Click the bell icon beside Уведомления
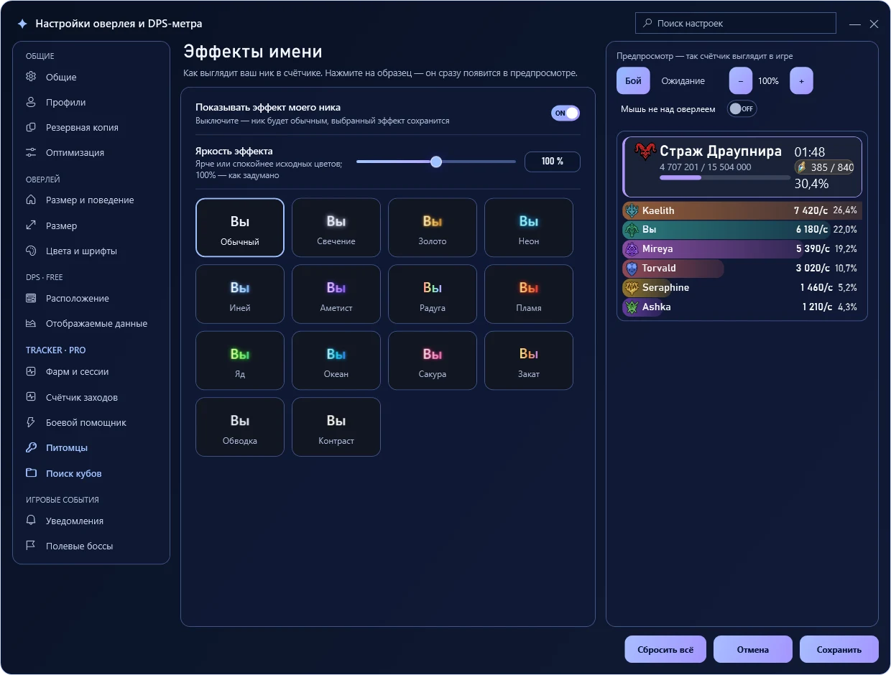 (31, 521)
